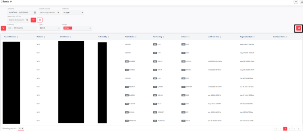Screen dimensions: 303x131
Task: Click net funding value -15,304.35
Action: coord(161,121)
